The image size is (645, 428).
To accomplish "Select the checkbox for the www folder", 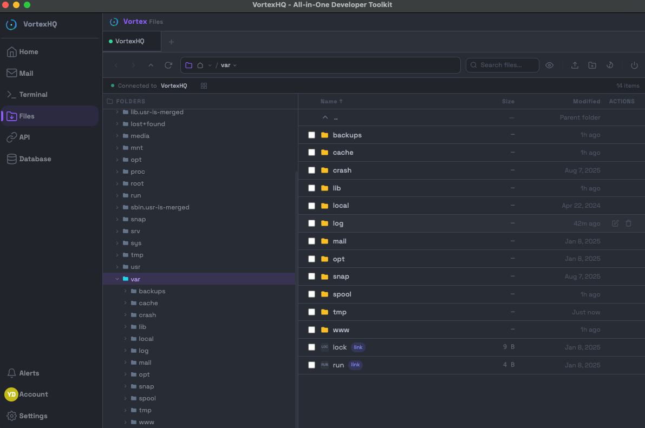I will [x=311, y=330].
